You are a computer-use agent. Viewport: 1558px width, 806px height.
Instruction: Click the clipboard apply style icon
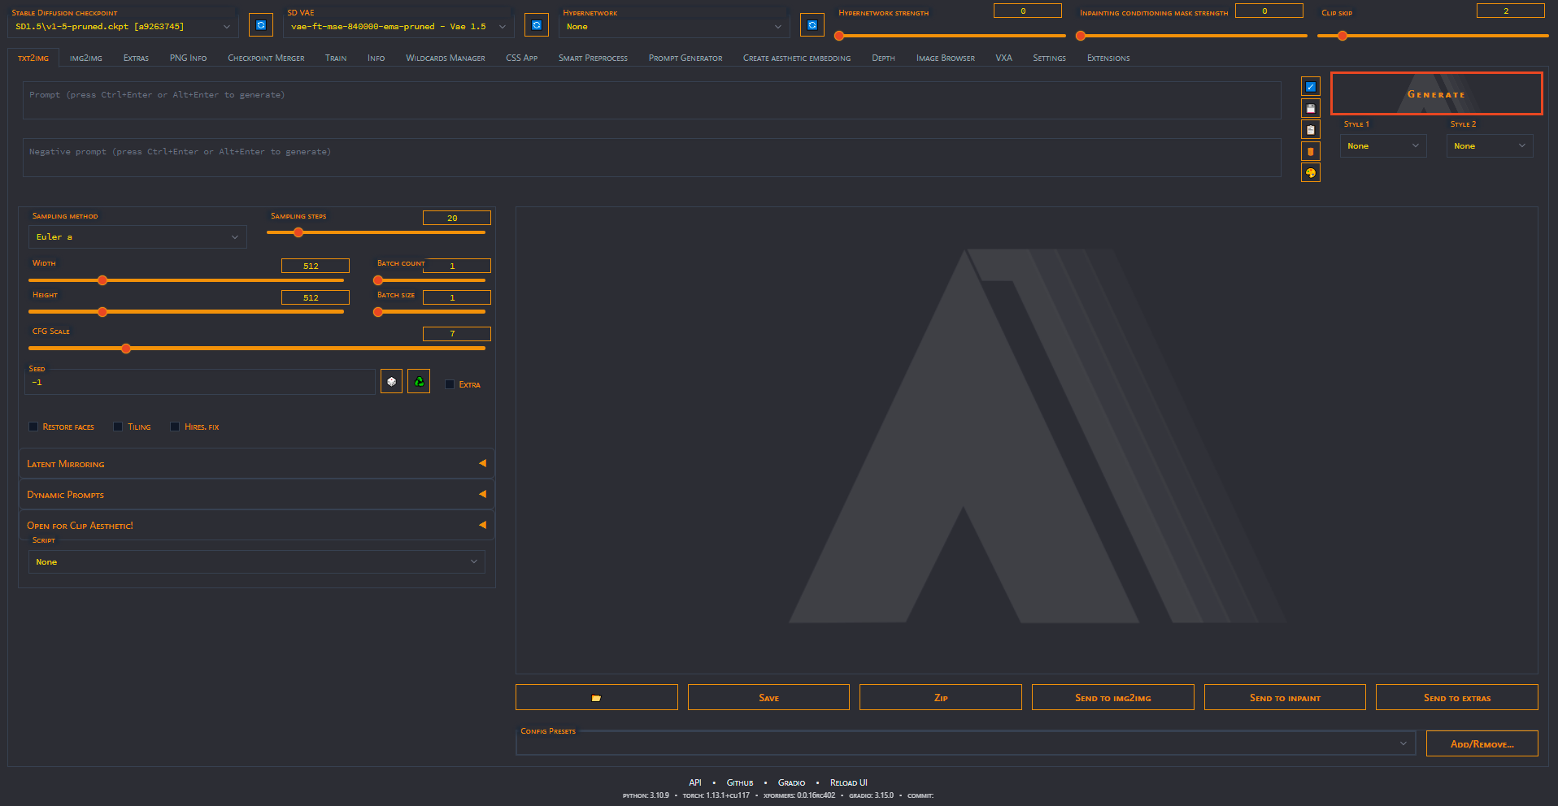coord(1311,130)
